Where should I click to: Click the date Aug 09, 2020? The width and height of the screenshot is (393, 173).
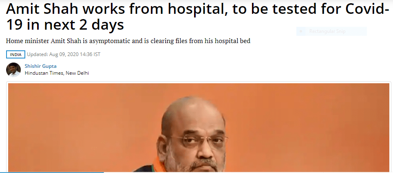(64, 54)
